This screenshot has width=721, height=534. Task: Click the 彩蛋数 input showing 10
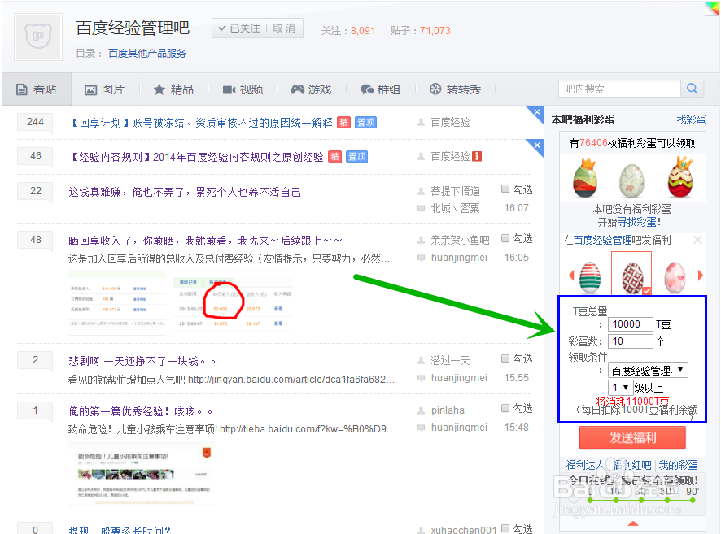pyautogui.click(x=630, y=341)
